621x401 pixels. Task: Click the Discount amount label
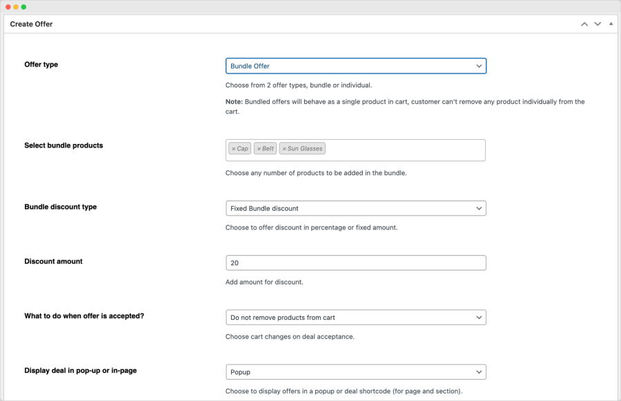click(x=53, y=262)
